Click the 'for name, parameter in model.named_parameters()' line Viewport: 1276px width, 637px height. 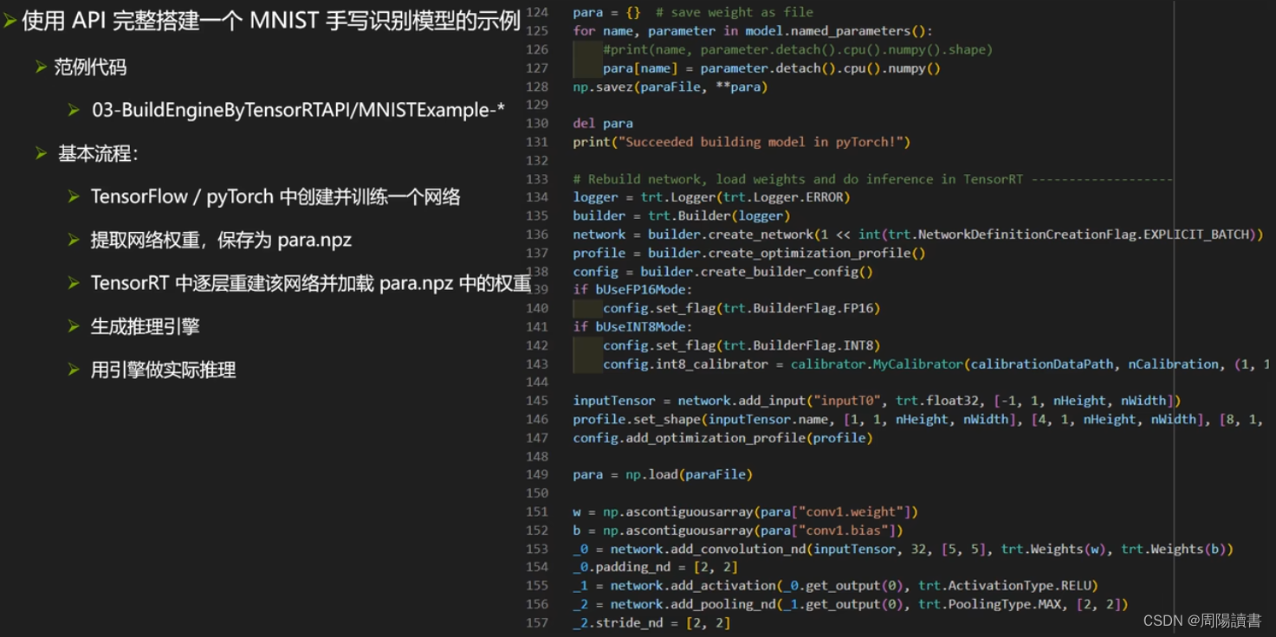click(753, 30)
